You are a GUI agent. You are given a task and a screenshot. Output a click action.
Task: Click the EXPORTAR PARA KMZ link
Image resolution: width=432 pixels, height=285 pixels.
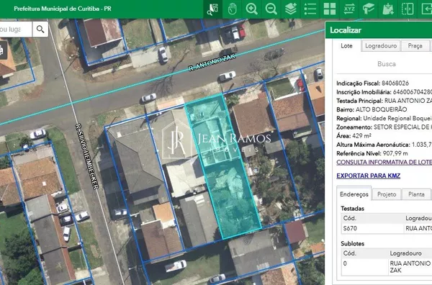point(369,176)
